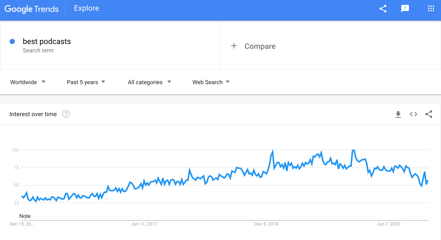
Task: Click the blue dot beside best podcasts
Action: click(x=12, y=41)
